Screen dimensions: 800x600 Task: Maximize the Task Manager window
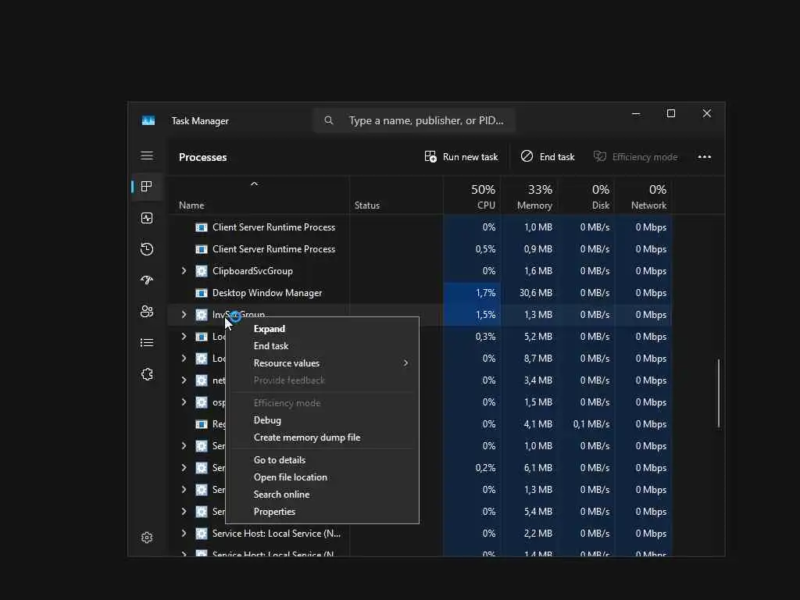click(x=671, y=114)
